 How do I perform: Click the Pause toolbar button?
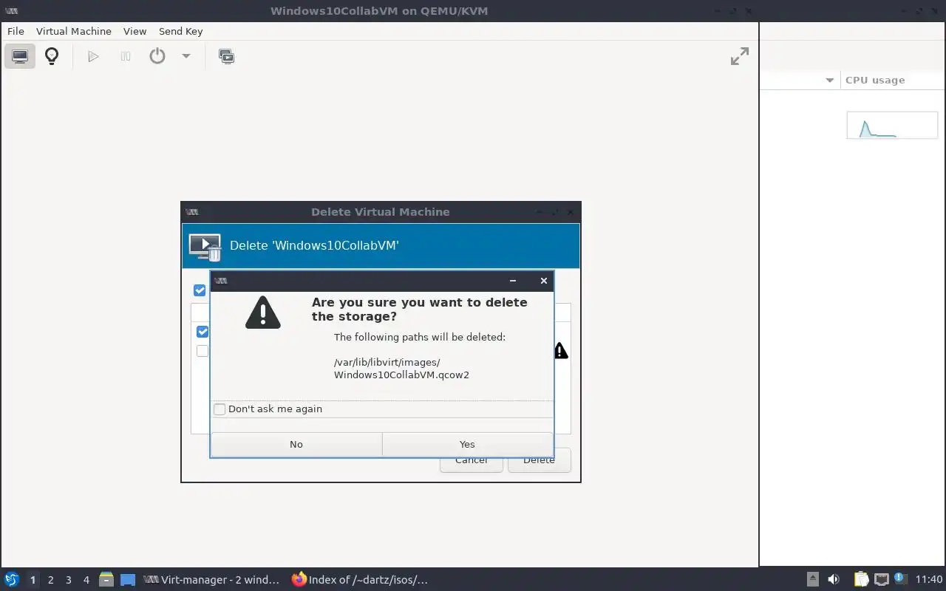point(126,56)
